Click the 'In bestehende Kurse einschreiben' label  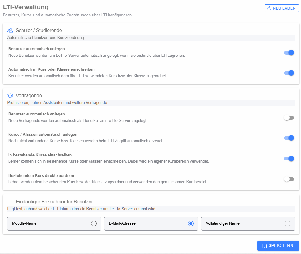tap(40, 155)
